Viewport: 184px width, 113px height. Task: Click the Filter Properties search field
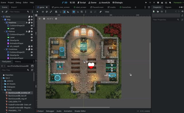tap(166, 20)
